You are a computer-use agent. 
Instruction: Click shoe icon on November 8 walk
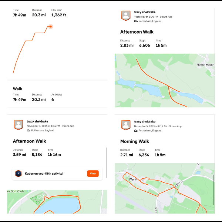click(x=28, y=131)
